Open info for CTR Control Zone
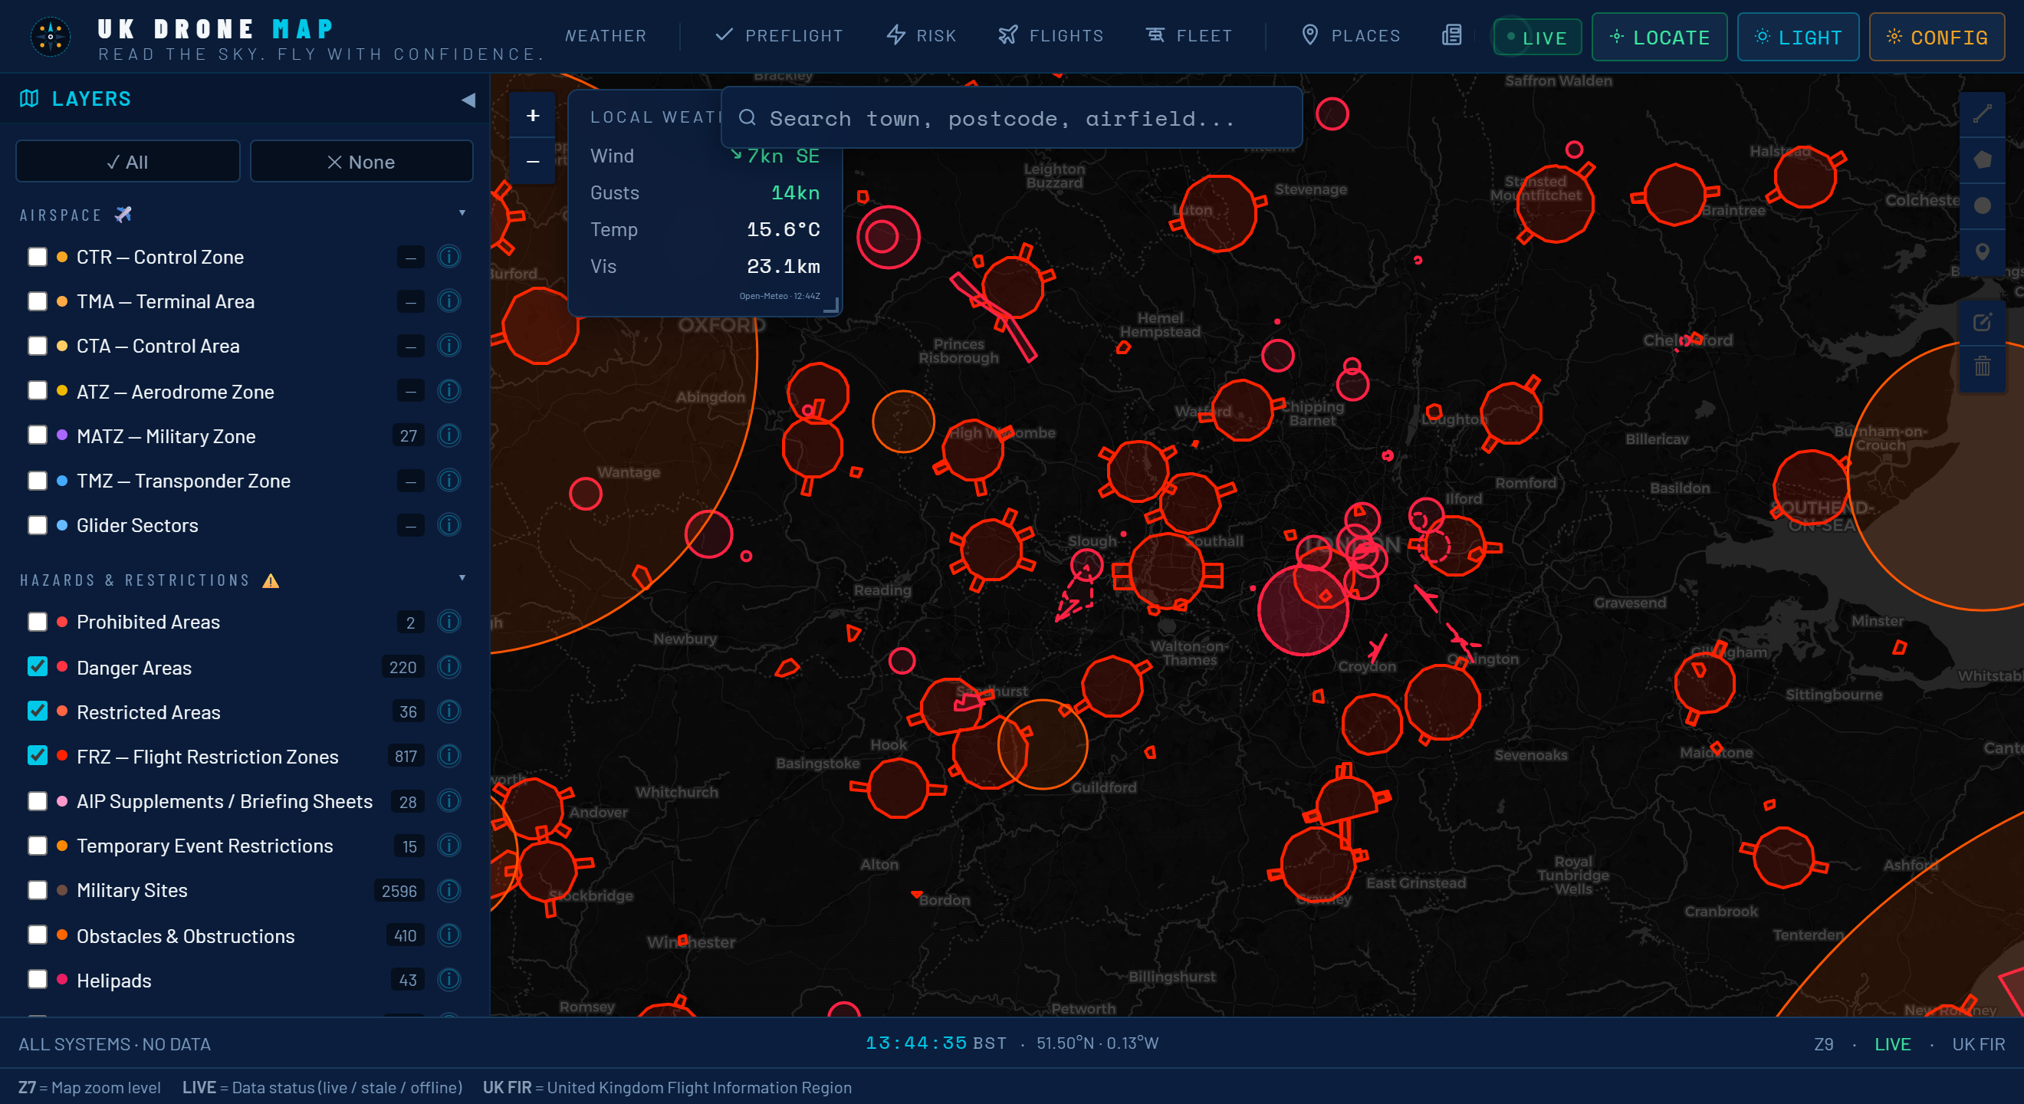Screen dimensions: 2024x1104 pyautogui.click(x=449, y=257)
